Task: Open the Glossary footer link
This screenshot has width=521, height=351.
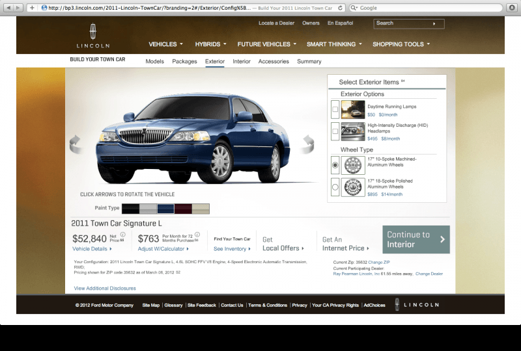Action: (173, 305)
